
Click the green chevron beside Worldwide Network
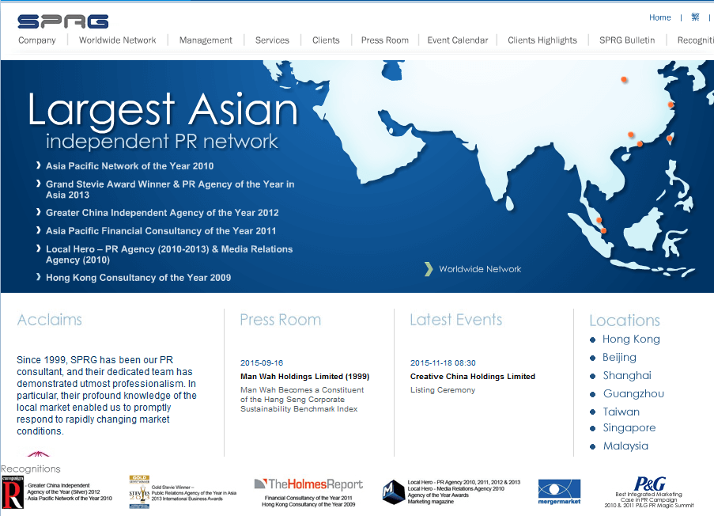point(429,269)
